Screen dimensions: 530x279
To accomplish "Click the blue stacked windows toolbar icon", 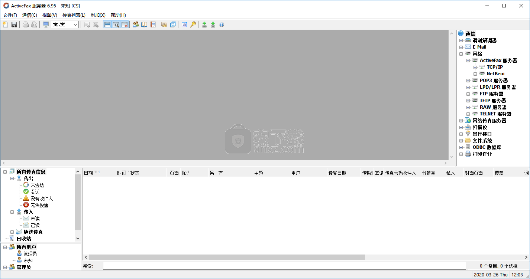I will (x=173, y=24).
